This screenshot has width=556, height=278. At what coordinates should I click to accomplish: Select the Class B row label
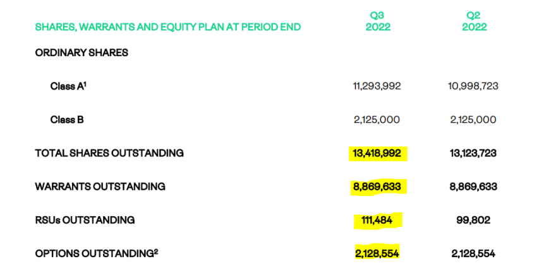[67, 119]
